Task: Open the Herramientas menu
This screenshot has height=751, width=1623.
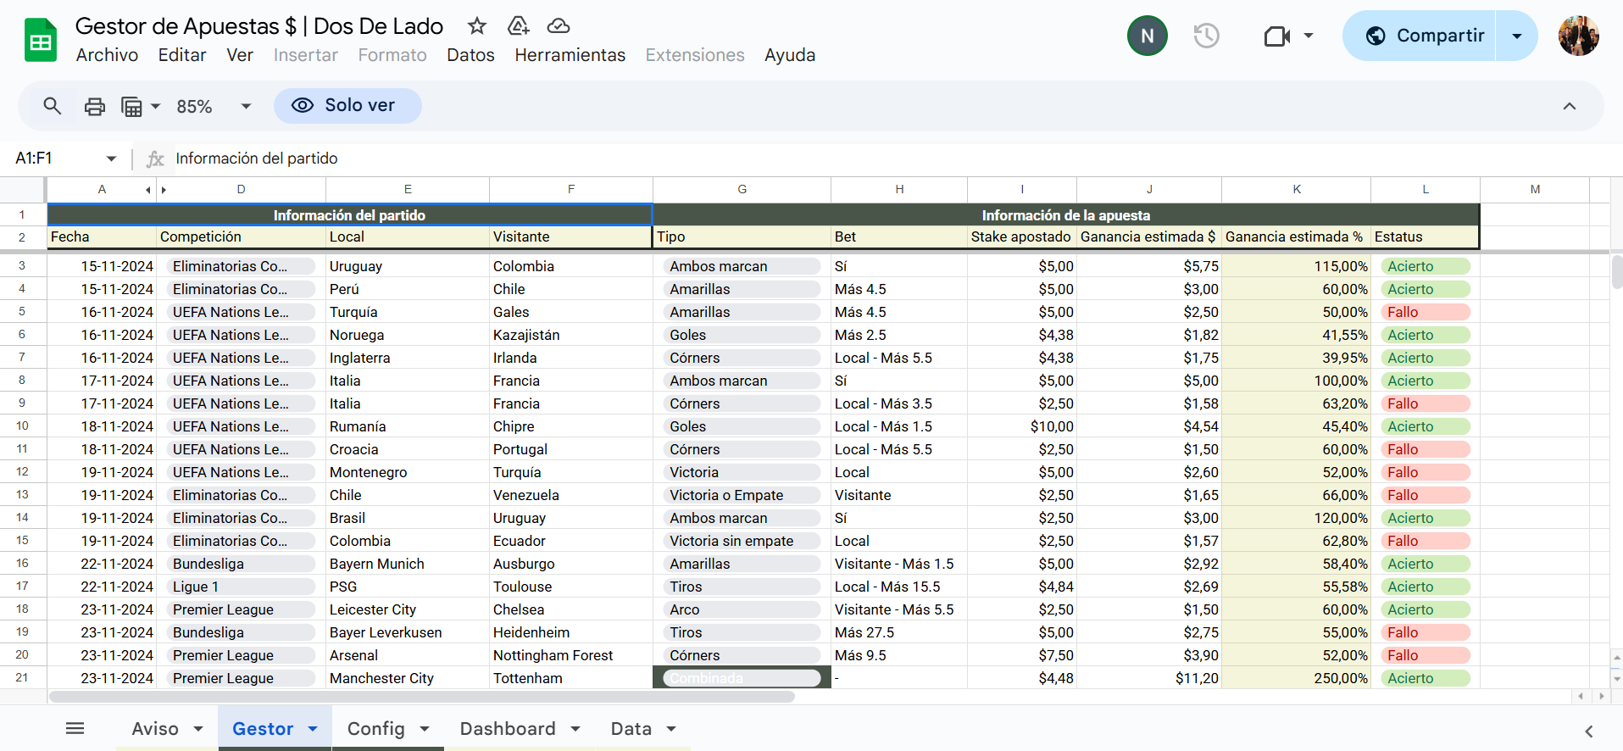Action: point(570,55)
